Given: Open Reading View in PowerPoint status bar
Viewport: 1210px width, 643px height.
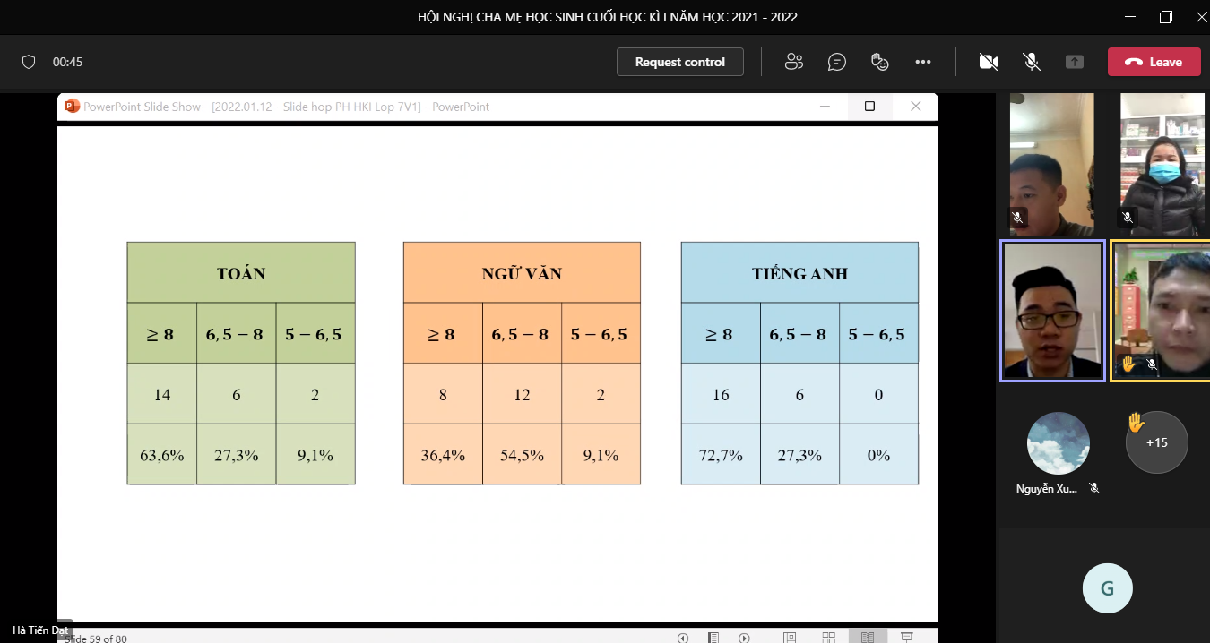Looking at the screenshot, I should coord(868,638).
